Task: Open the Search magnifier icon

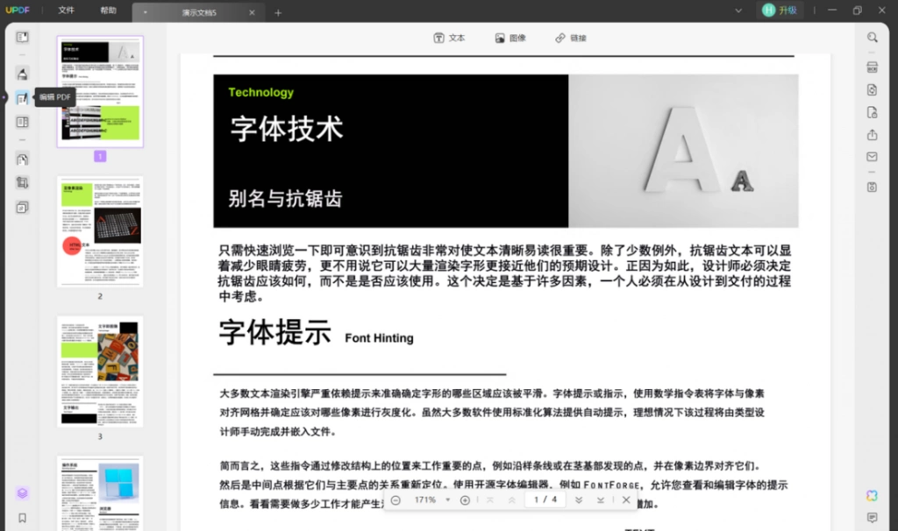Action: coord(872,37)
